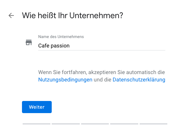Click the second progress step segment

pos(66,124)
